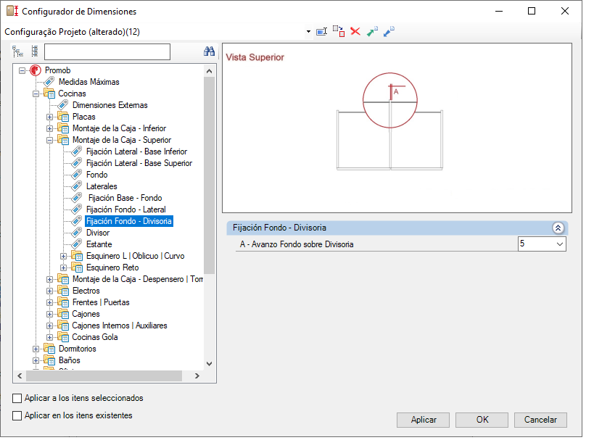Click the Cancelar button
This screenshot has width=594, height=448.
coord(540,420)
